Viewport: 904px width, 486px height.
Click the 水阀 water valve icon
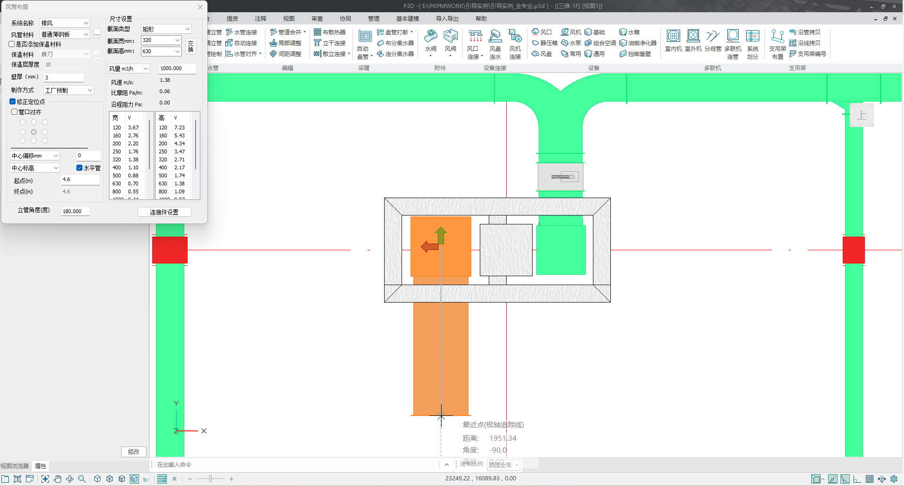430,37
